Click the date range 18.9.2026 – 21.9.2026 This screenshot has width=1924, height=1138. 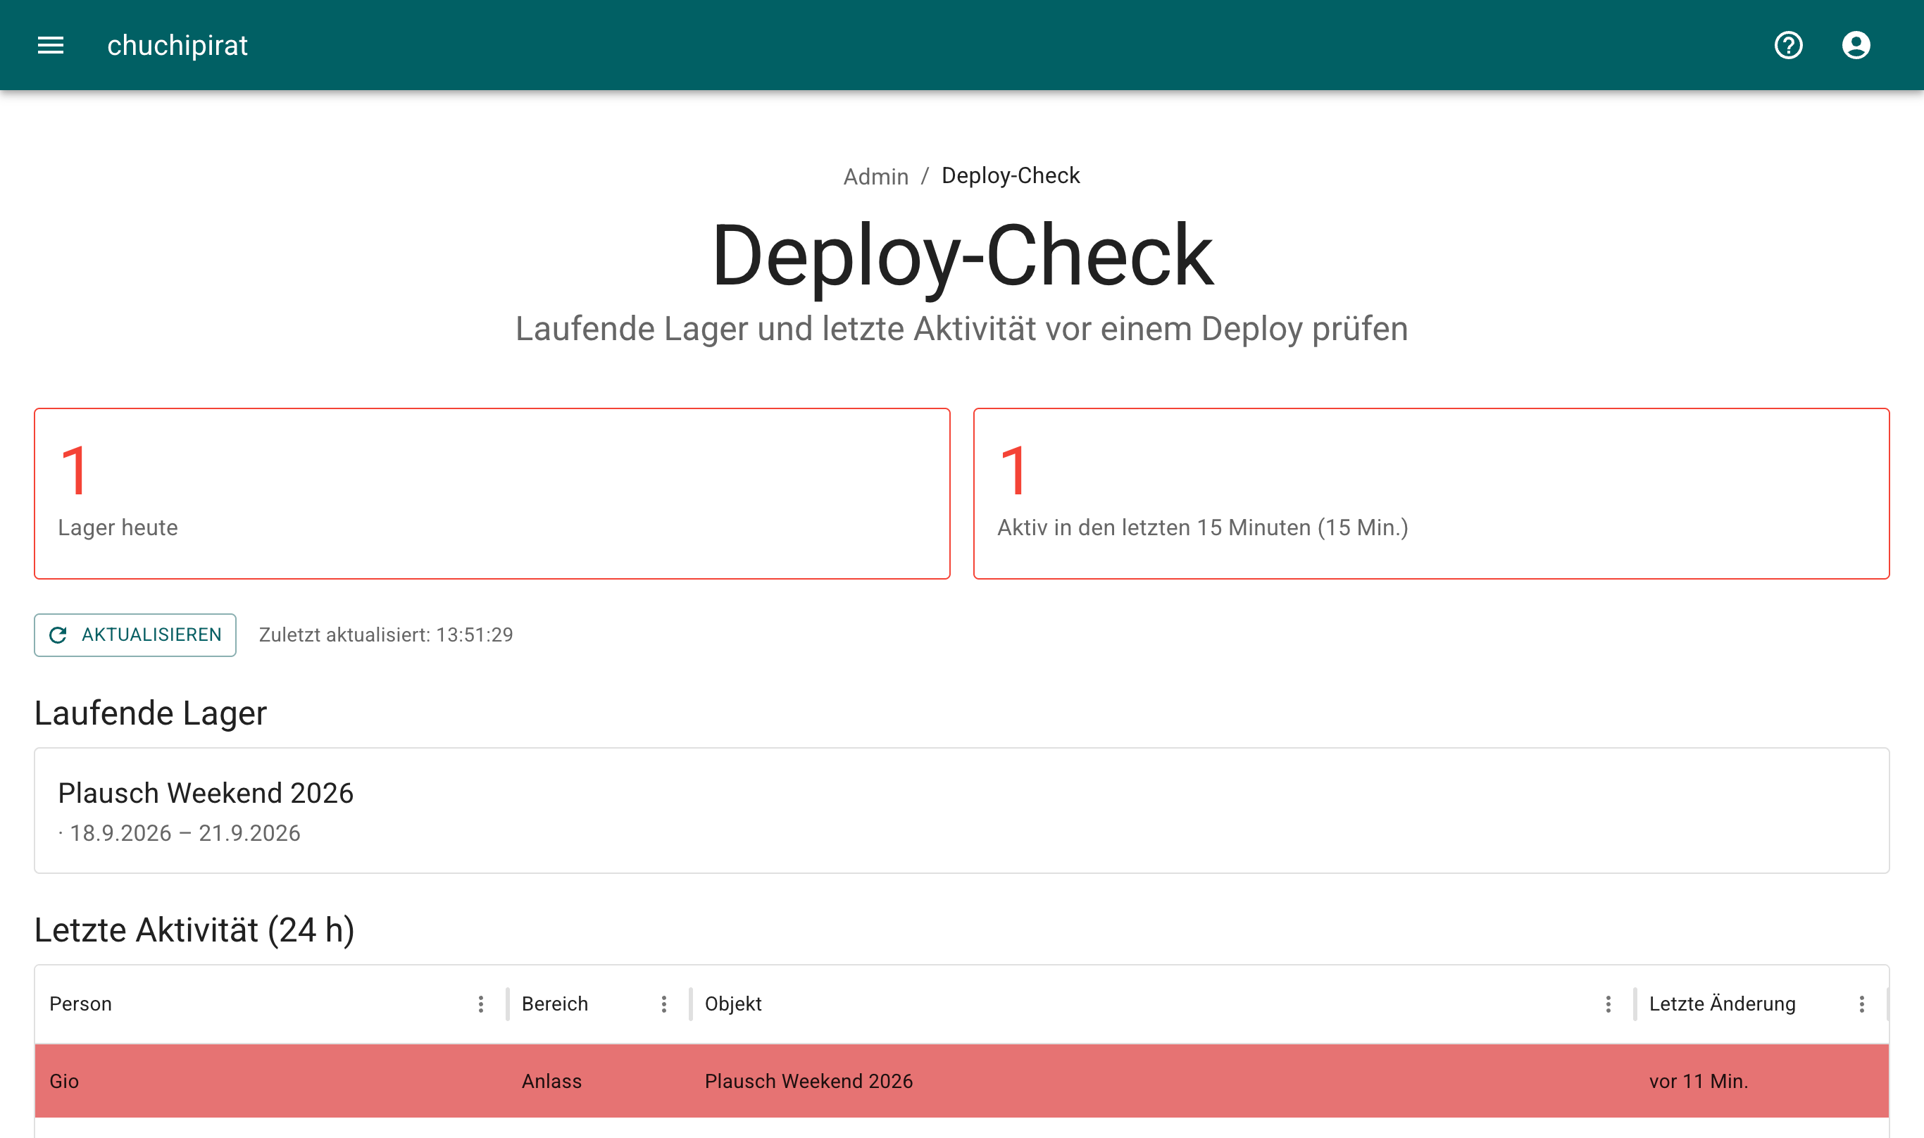coord(185,833)
